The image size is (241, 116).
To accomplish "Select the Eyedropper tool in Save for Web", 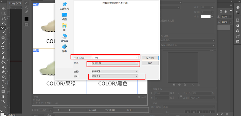I will tap(26, 12).
